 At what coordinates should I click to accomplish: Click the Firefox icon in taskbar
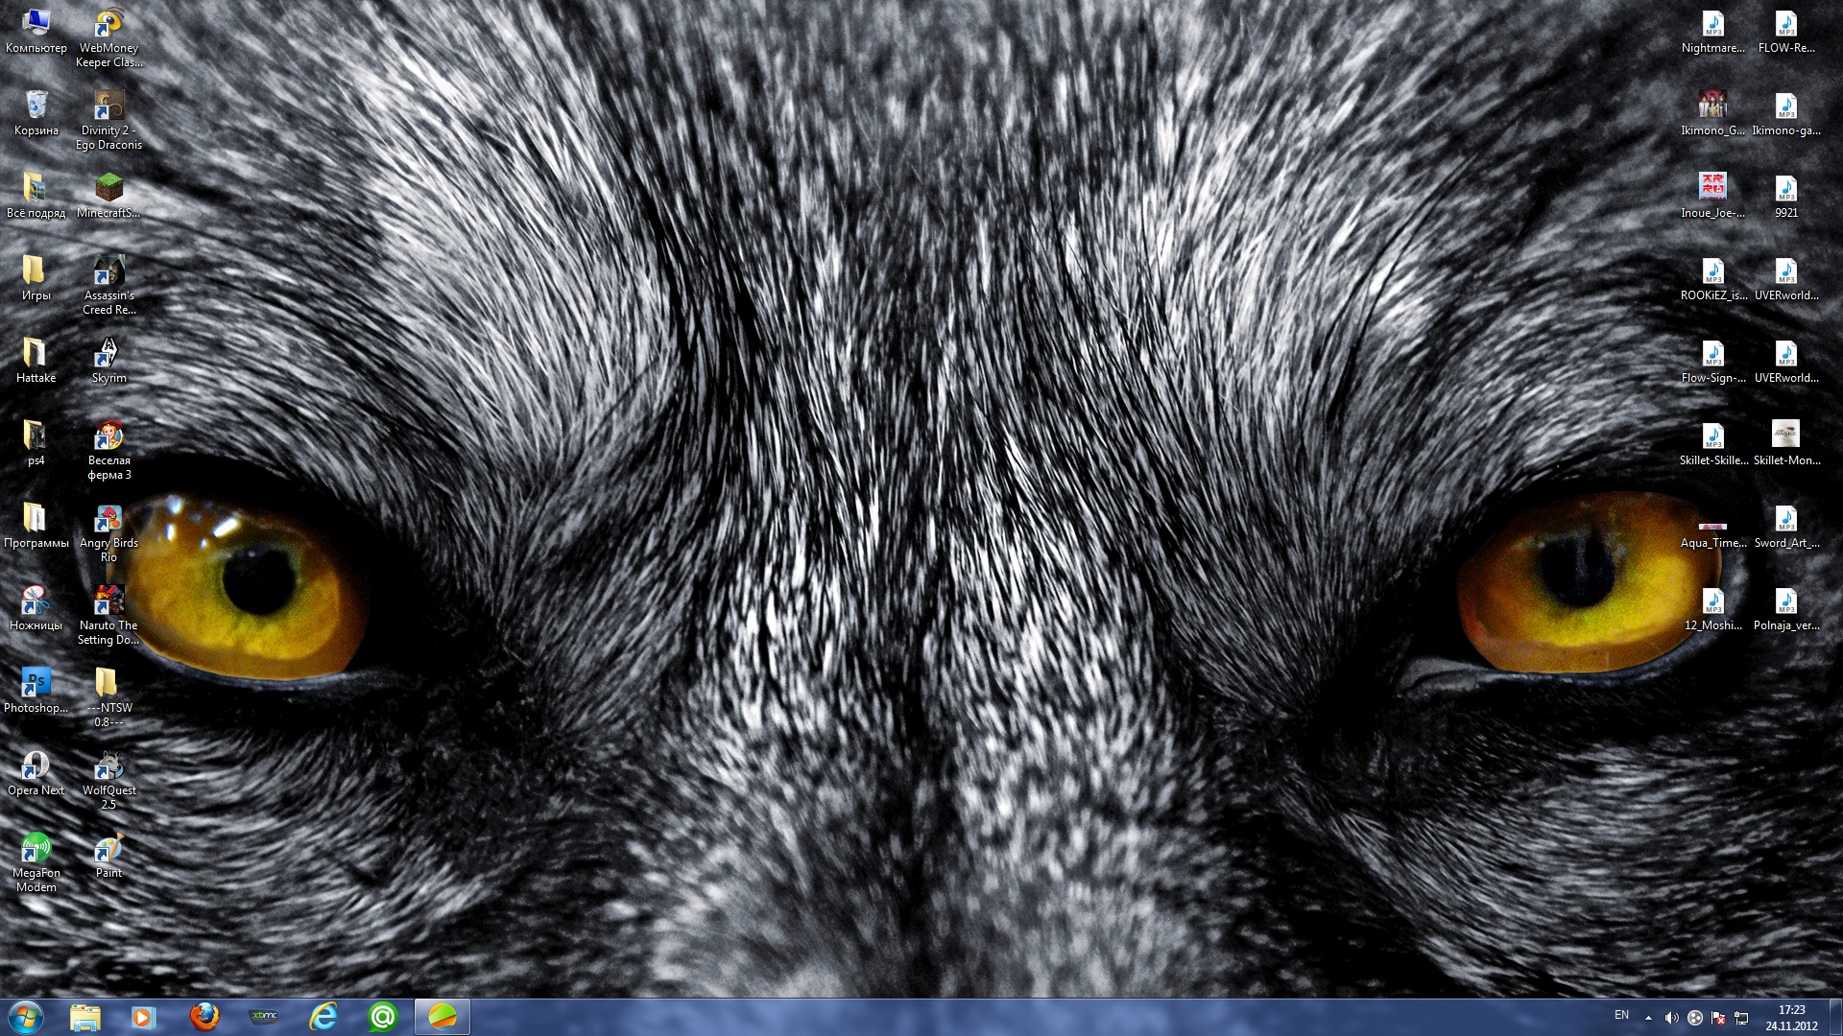(x=203, y=1017)
